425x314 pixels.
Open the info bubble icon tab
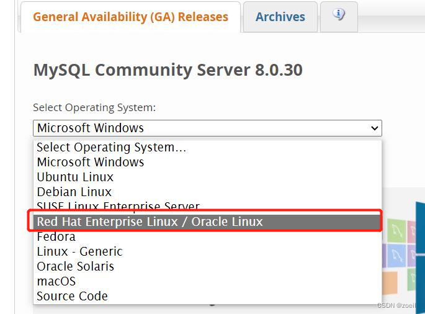pyautogui.click(x=339, y=16)
